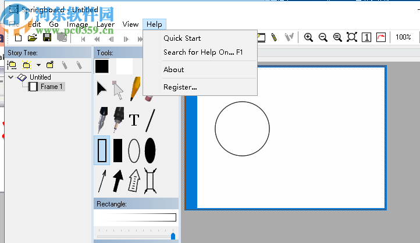Click the boxed number 1 zoom icon
The height and width of the screenshot is (243, 420).
tap(366, 37)
